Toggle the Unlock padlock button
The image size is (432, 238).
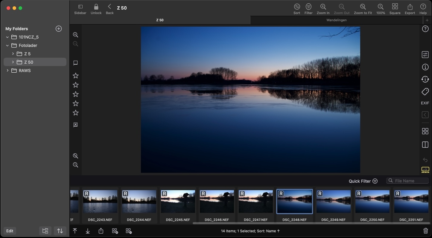pyautogui.click(x=96, y=7)
